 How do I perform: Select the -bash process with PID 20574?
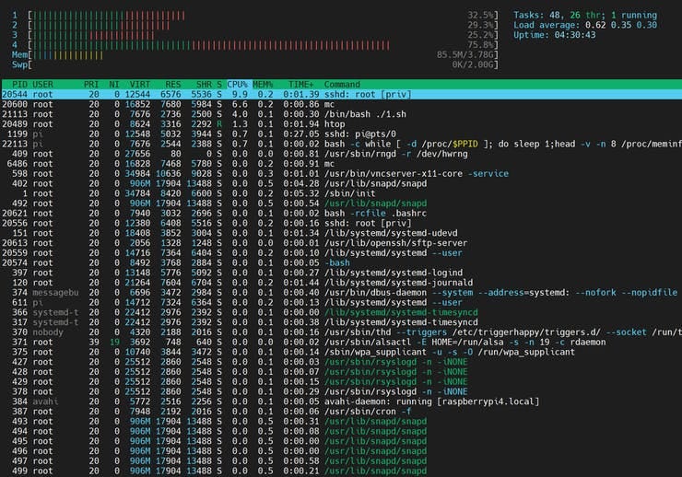[x=341, y=262]
